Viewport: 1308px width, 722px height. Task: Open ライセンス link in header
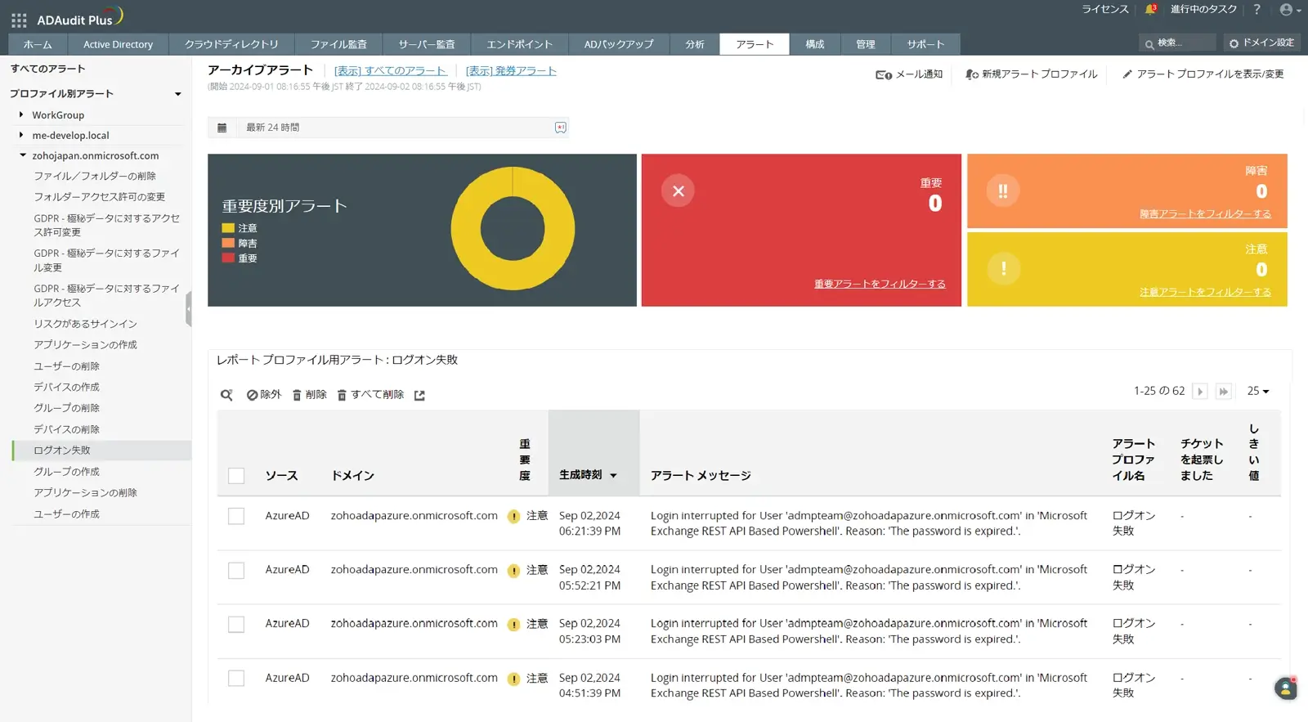(1105, 9)
